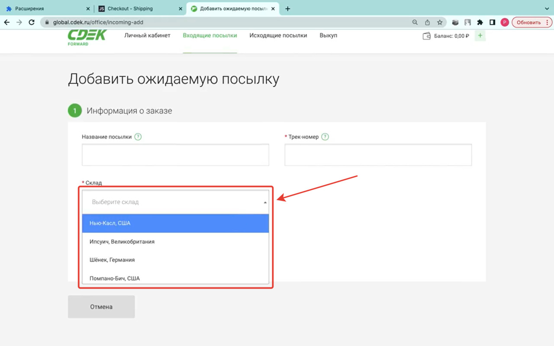
Task: Click the wallet balance icon
Action: 427,36
